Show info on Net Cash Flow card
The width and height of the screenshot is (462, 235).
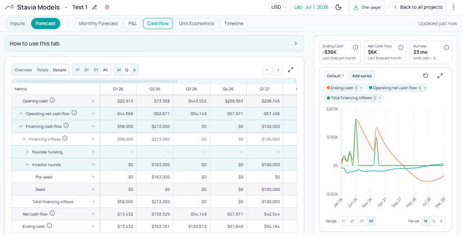pyautogui.click(x=401, y=47)
